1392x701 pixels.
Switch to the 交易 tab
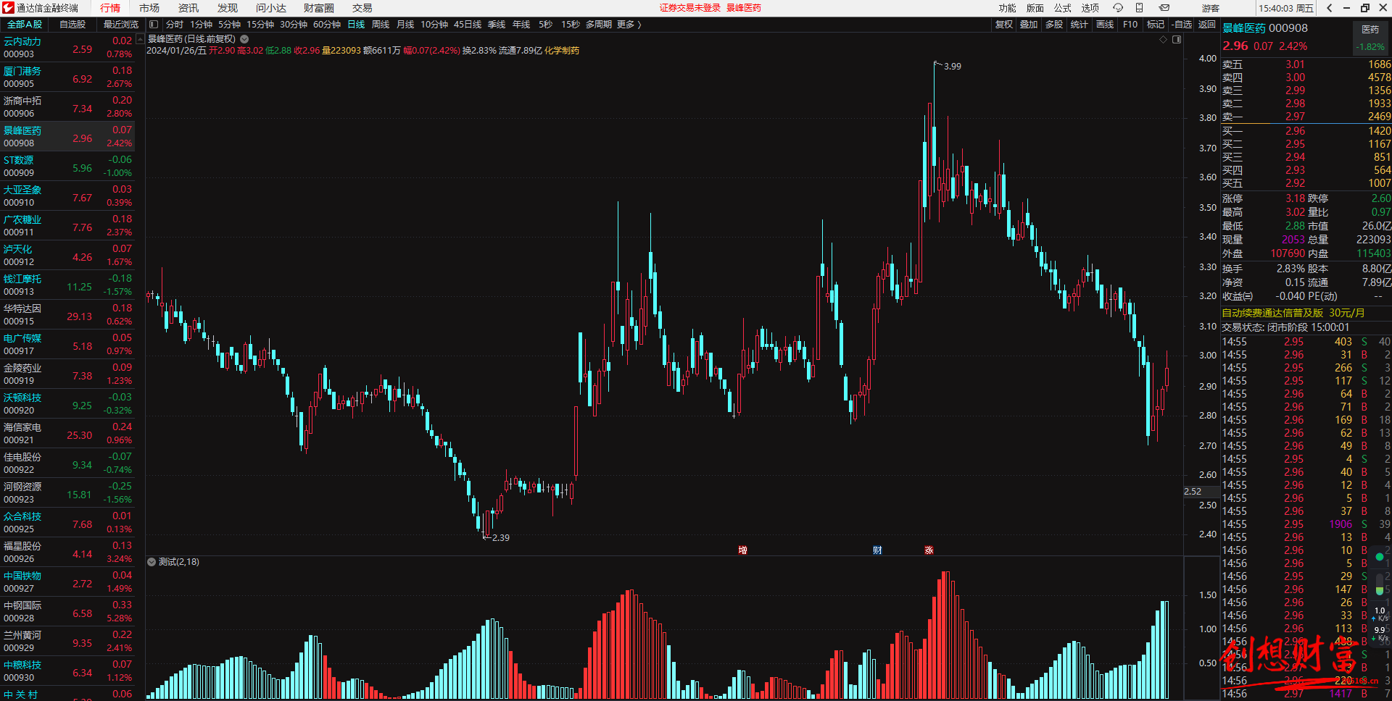(x=362, y=8)
